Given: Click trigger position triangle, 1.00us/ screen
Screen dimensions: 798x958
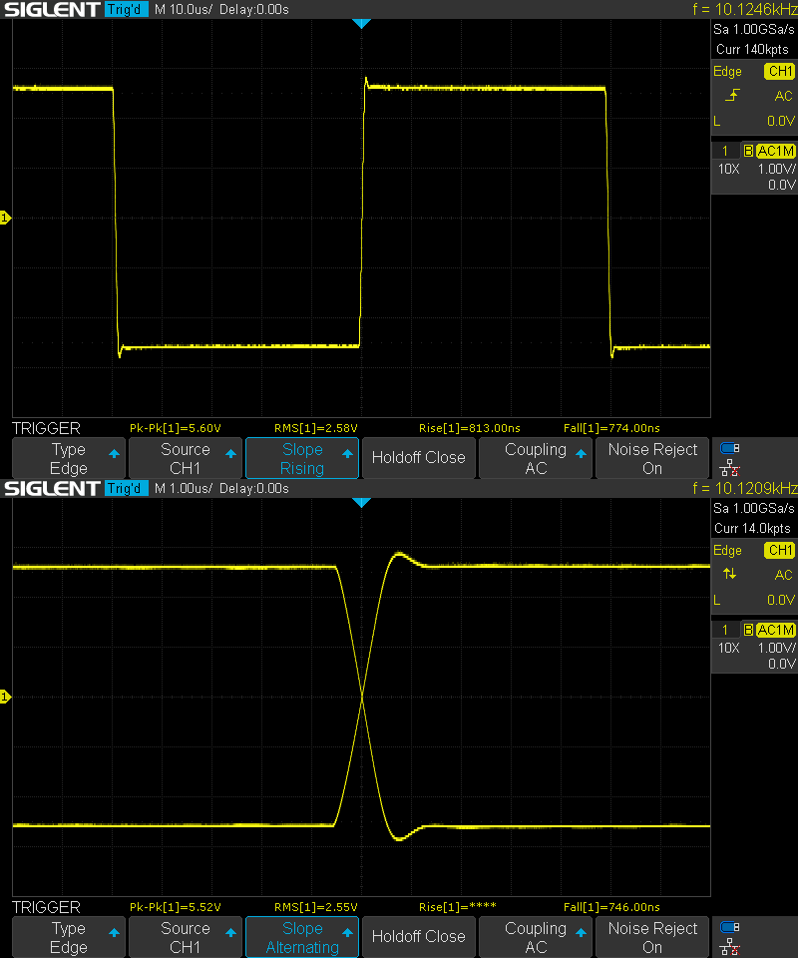Looking at the screenshot, I should pyautogui.click(x=361, y=503).
